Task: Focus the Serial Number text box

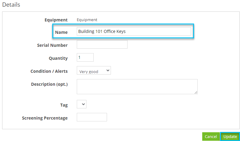Action: (x=102, y=44)
